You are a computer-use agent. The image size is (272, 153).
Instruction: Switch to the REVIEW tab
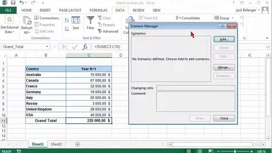click(139, 10)
